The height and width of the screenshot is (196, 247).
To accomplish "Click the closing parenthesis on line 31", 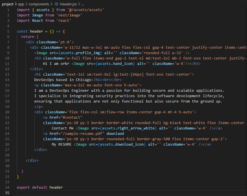I will pyautogui.click(x=22, y=171).
